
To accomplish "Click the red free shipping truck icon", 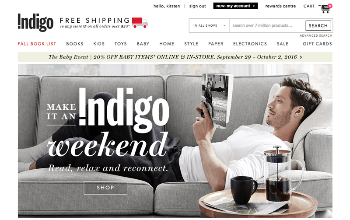I will (140, 23).
